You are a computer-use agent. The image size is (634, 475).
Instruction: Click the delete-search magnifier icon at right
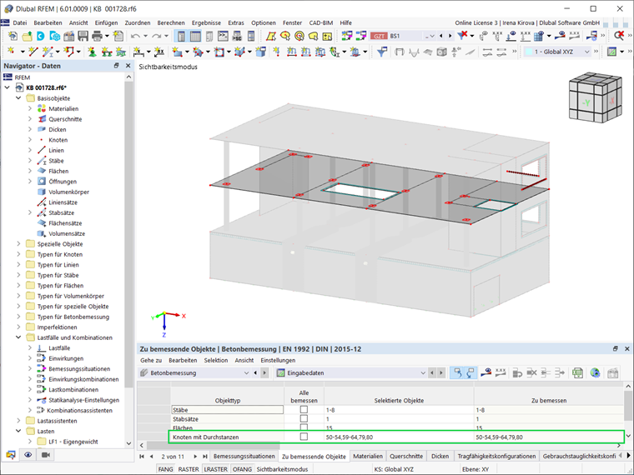pos(619,36)
